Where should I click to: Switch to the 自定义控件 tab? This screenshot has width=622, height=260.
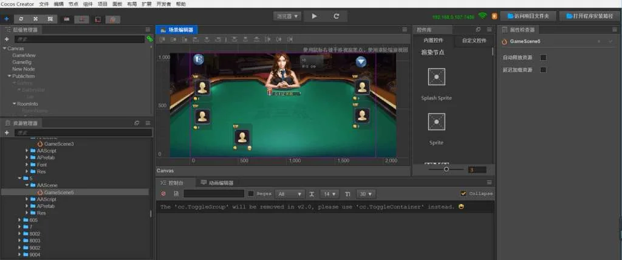pyautogui.click(x=474, y=41)
